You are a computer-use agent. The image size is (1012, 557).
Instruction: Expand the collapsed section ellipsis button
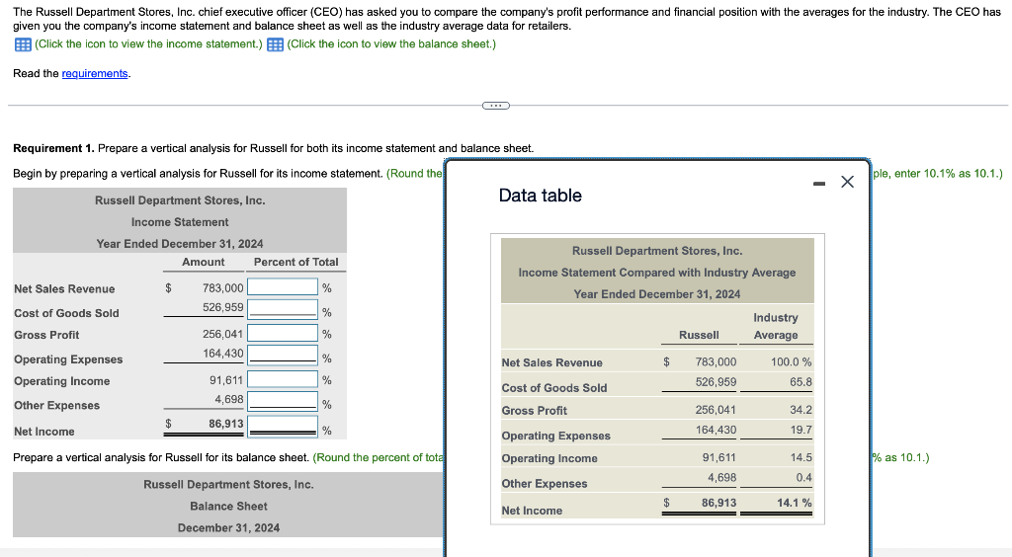click(x=496, y=105)
